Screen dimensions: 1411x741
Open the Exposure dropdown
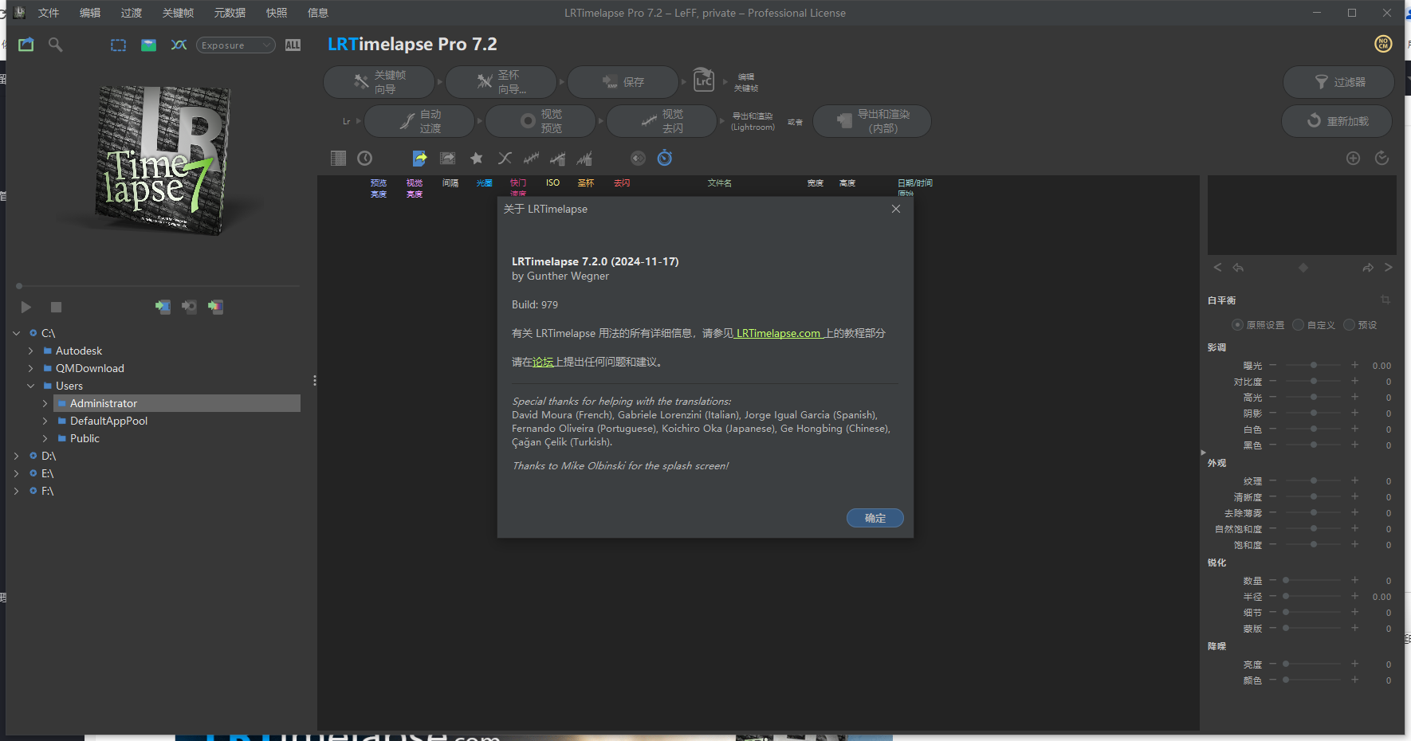point(236,45)
